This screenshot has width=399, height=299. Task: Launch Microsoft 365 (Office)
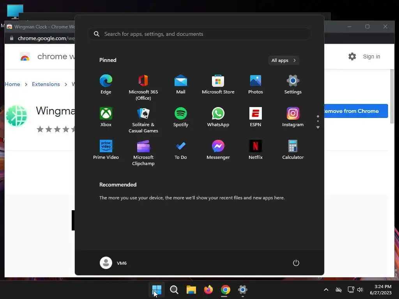click(x=143, y=88)
